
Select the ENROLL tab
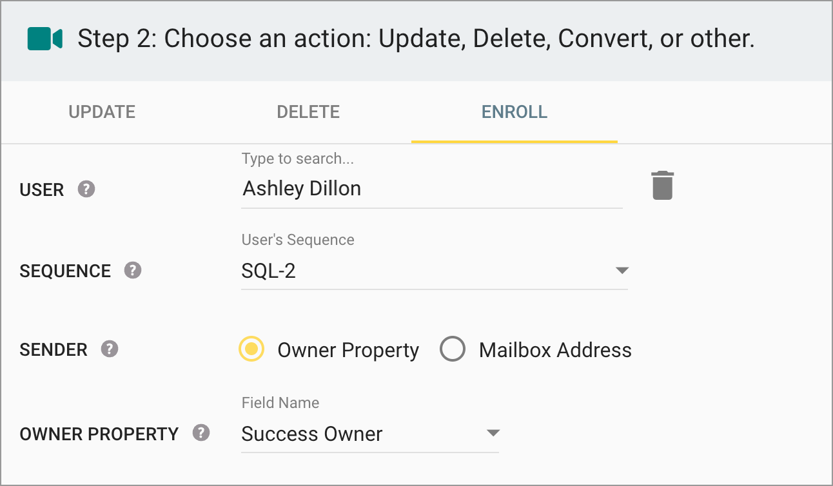coord(514,112)
